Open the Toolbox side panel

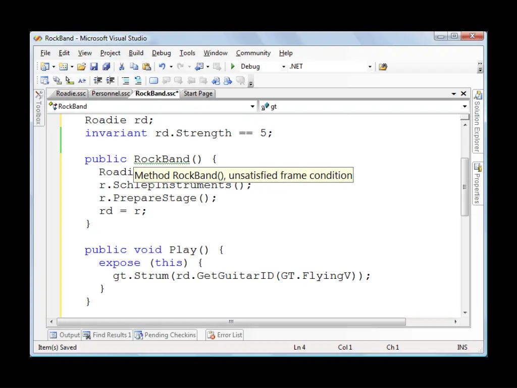[x=39, y=108]
